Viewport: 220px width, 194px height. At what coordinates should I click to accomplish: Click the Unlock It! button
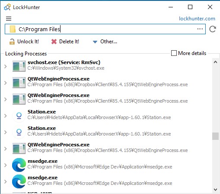[x=24, y=42]
